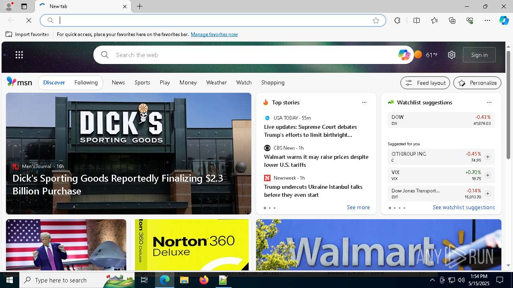Screen dimensions: 513x288
Task: Stop loading the page
Action: pos(29,20)
